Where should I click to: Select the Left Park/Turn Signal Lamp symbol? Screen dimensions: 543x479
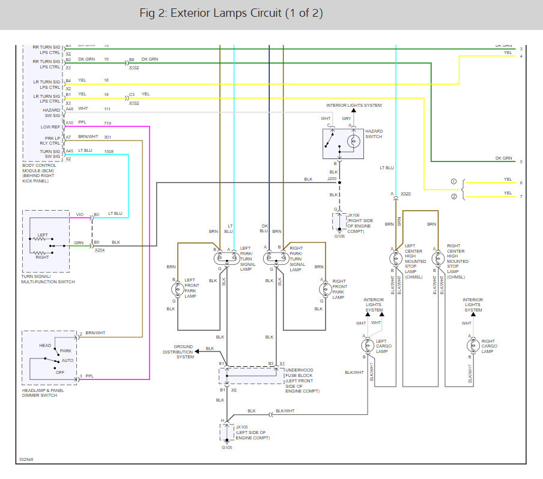227,258
